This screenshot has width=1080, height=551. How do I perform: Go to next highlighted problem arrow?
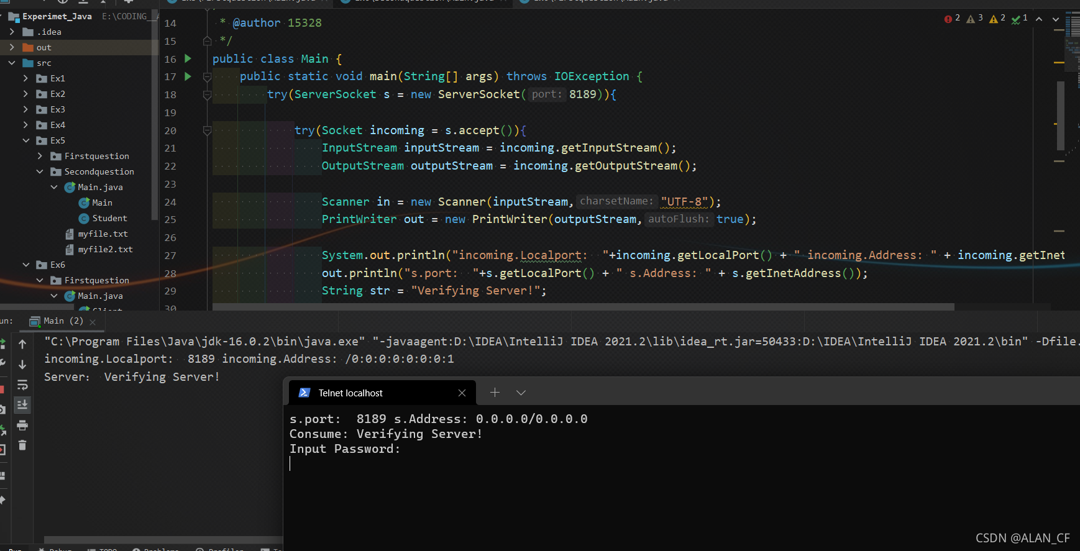[1055, 19]
